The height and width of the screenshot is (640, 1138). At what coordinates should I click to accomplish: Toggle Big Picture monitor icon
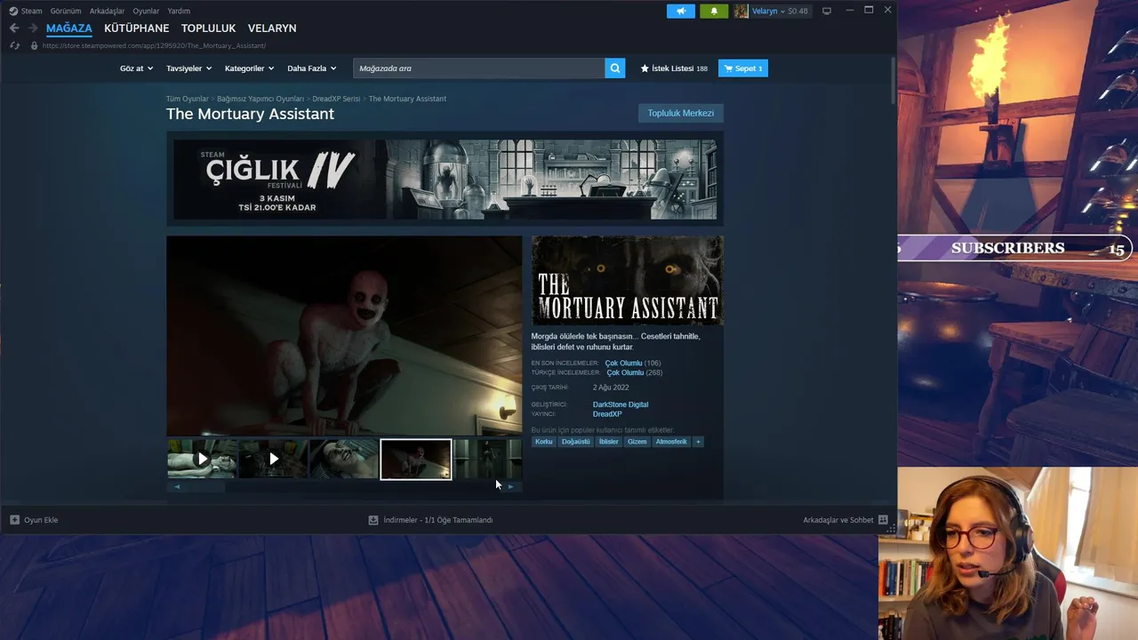coord(827,11)
